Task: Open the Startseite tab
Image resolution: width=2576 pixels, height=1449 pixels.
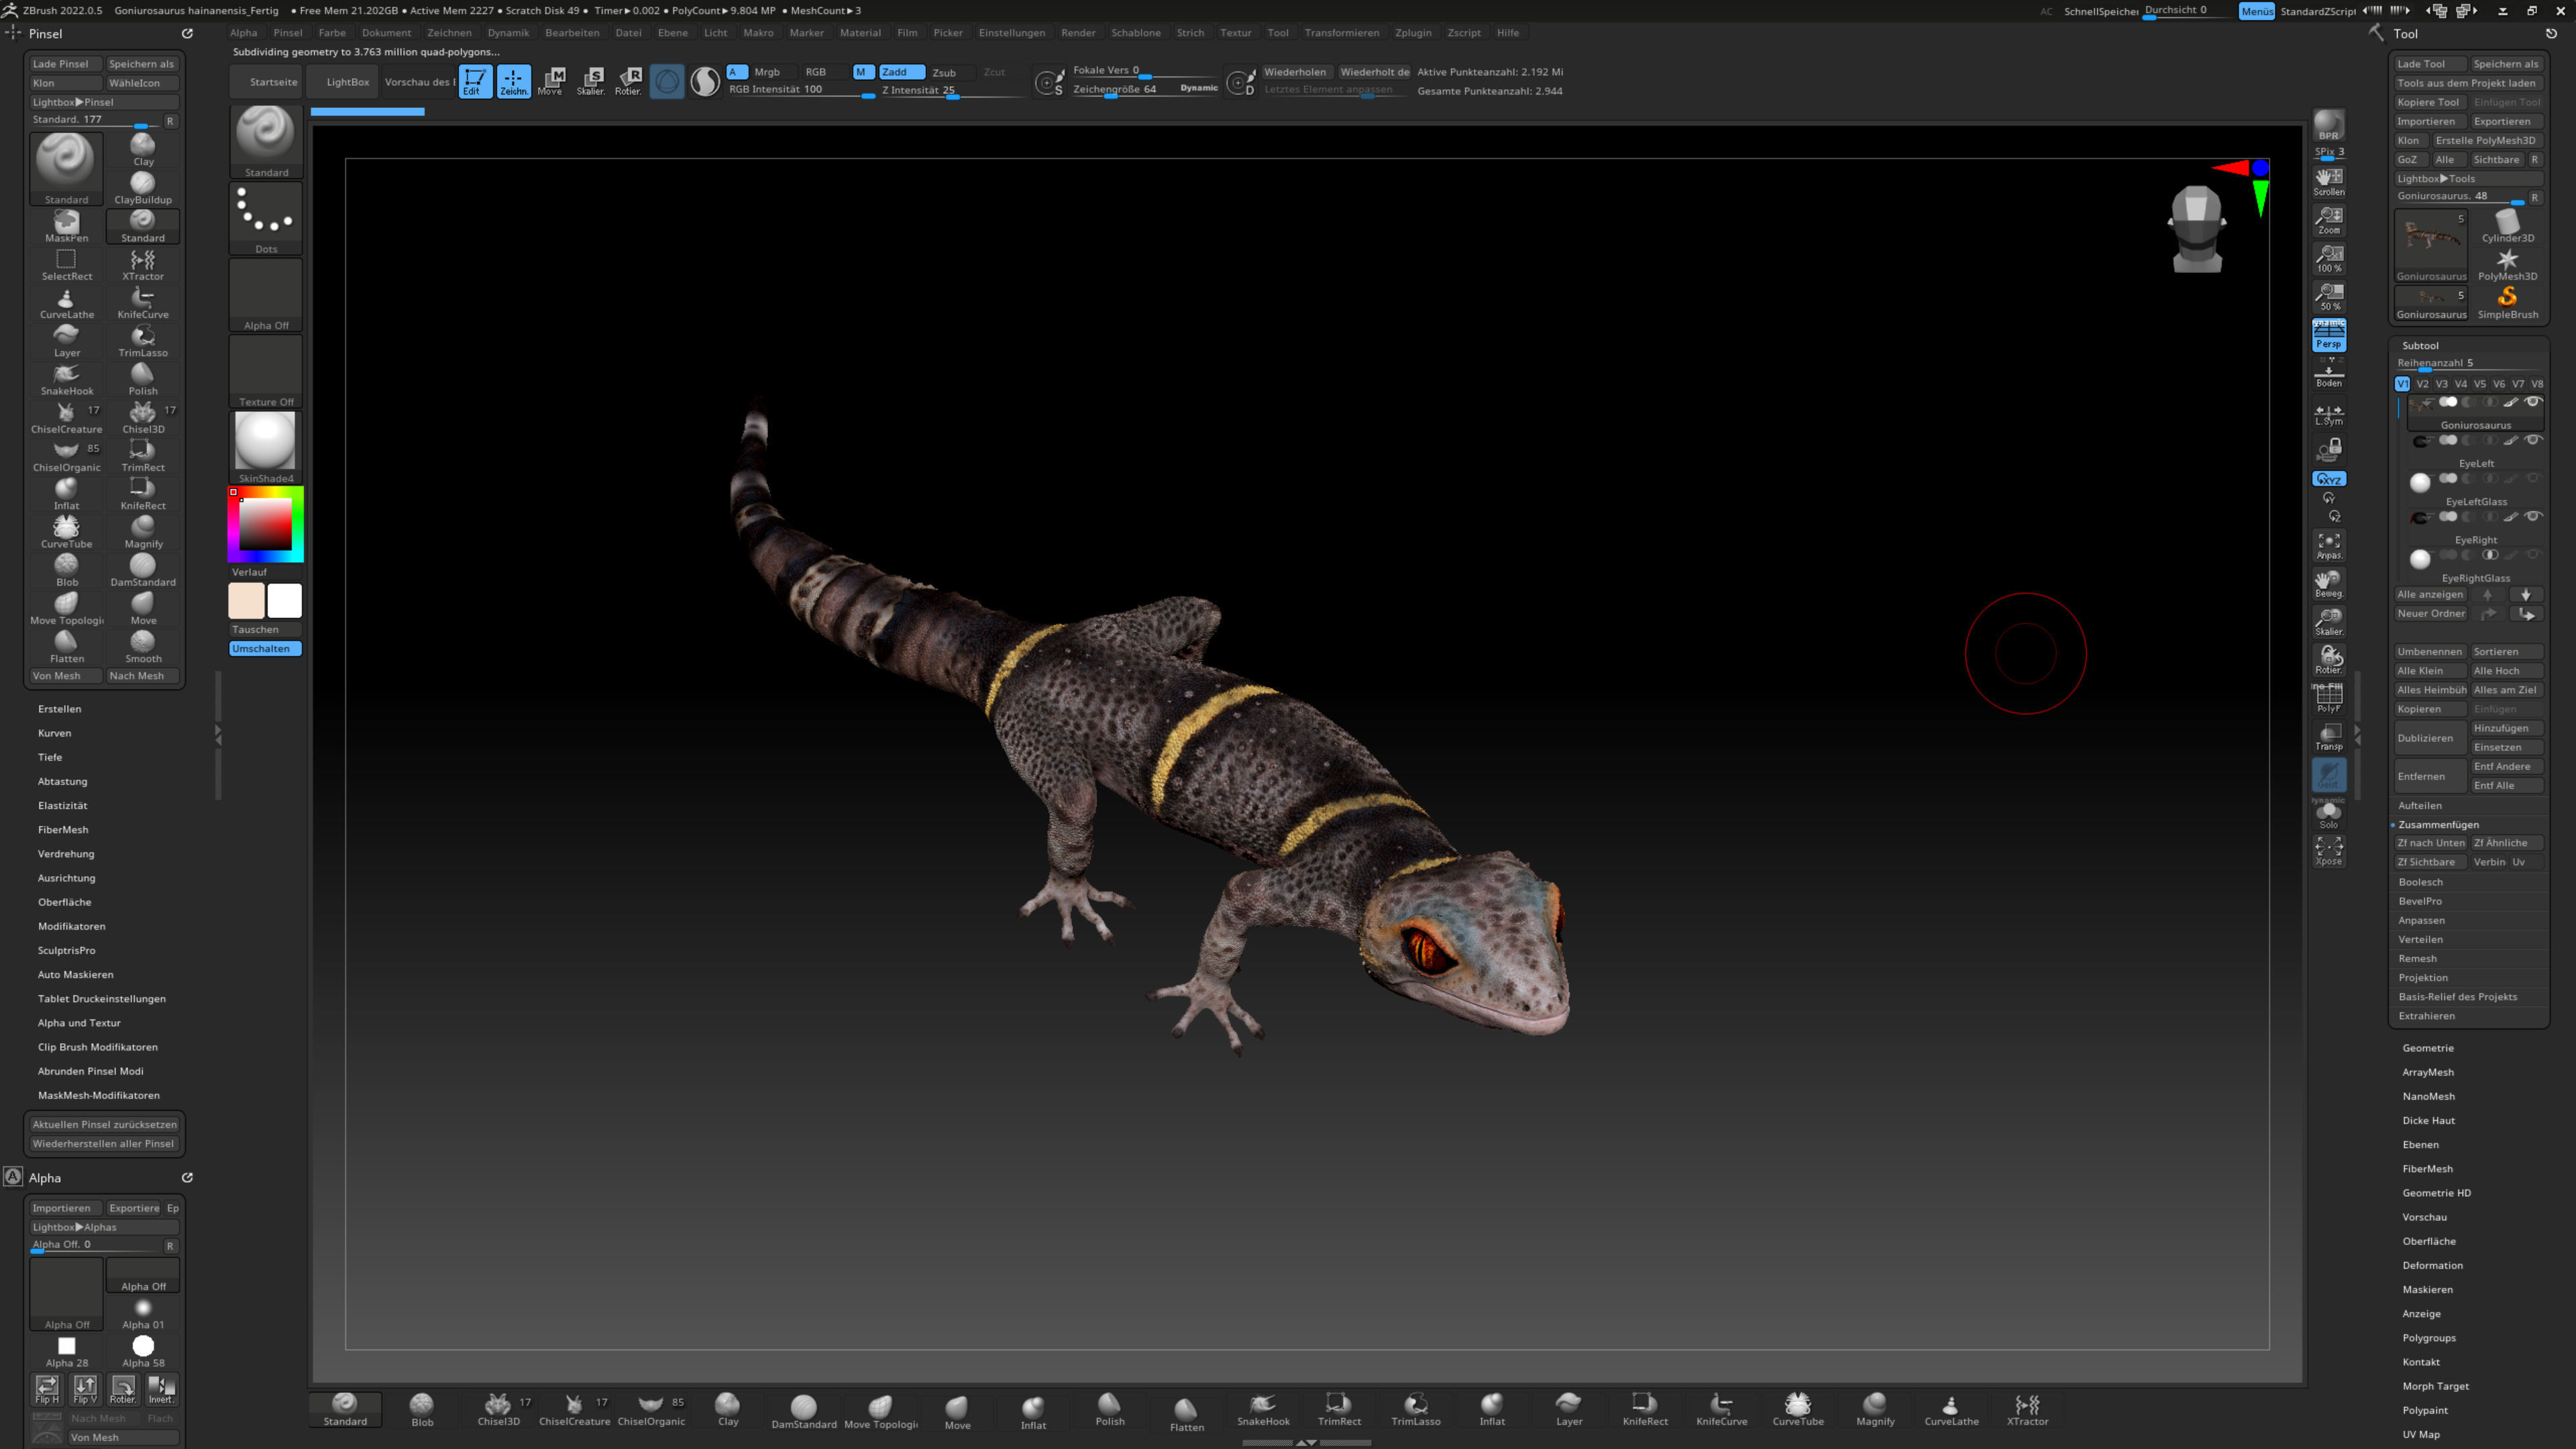Action: pyautogui.click(x=272, y=82)
